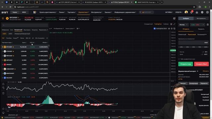Set order size slider to 50%
212x119 pixels.
193,47
